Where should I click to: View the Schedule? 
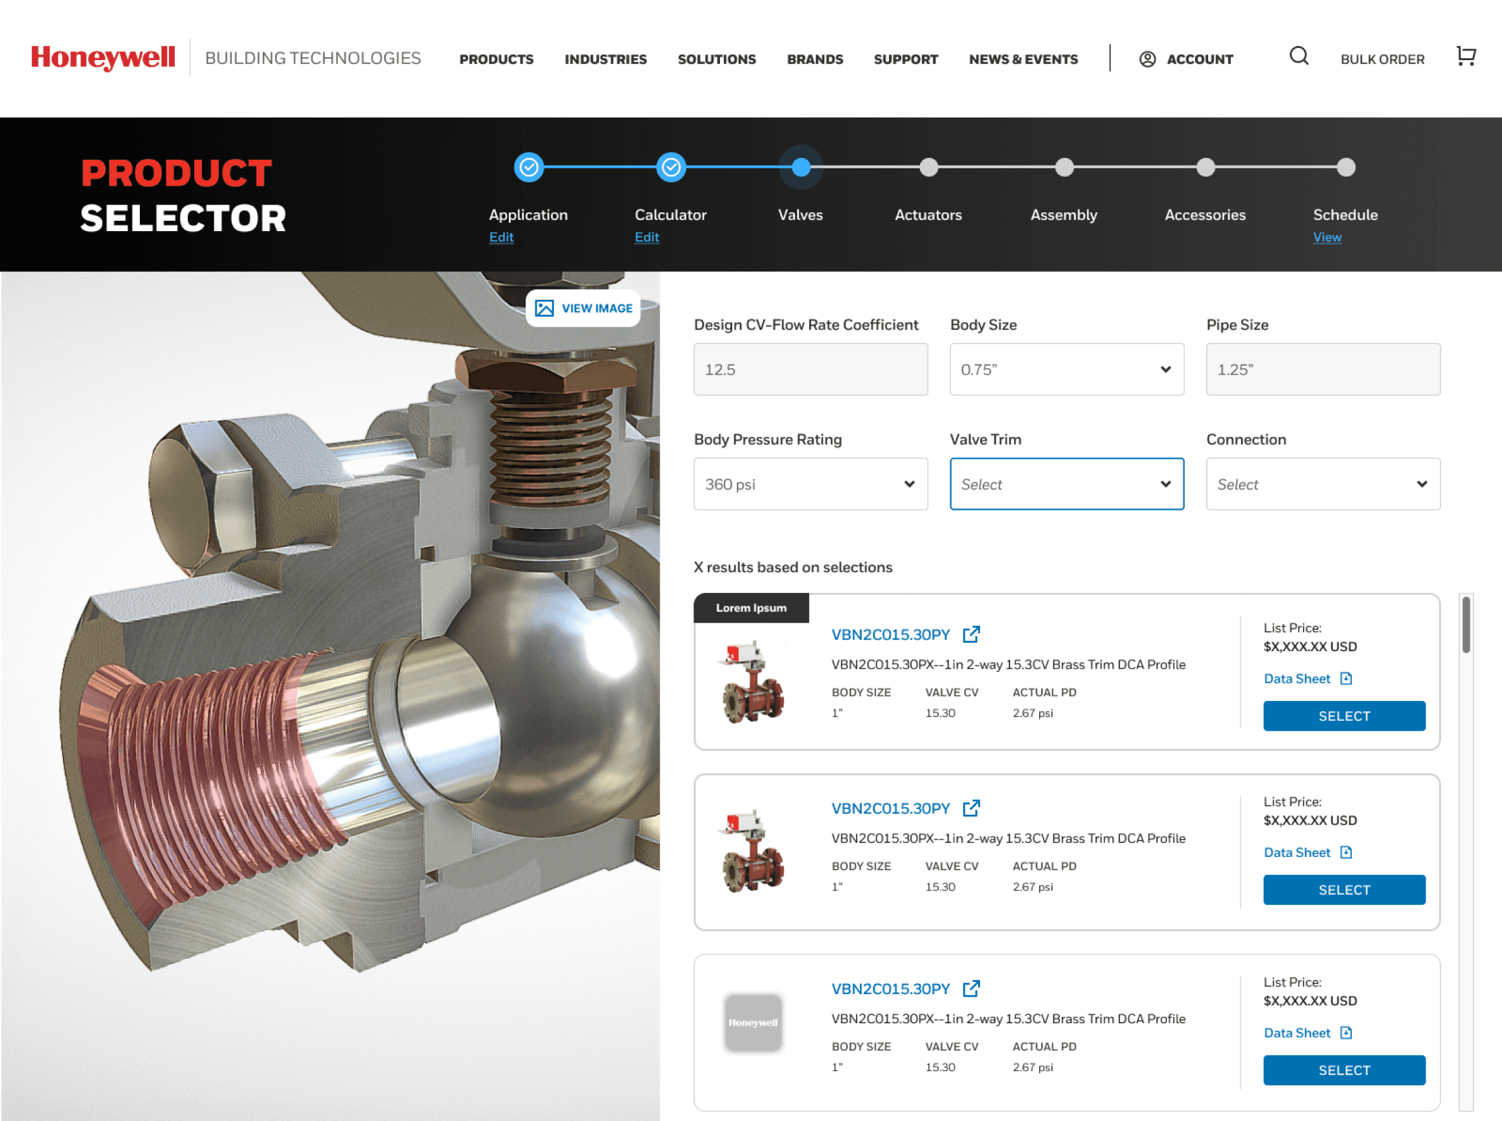pos(1327,237)
